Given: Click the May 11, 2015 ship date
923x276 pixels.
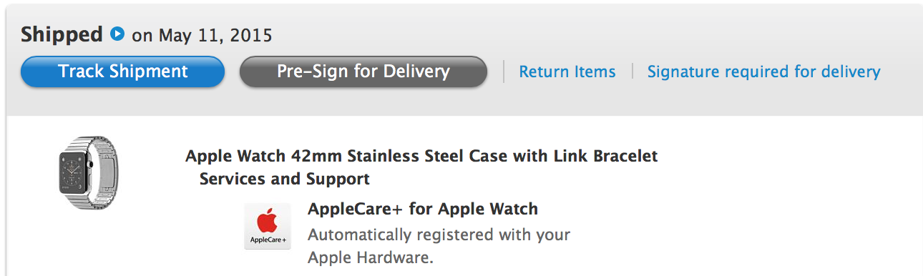Looking at the screenshot, I should pyautogui.click(x=215, y=35).
